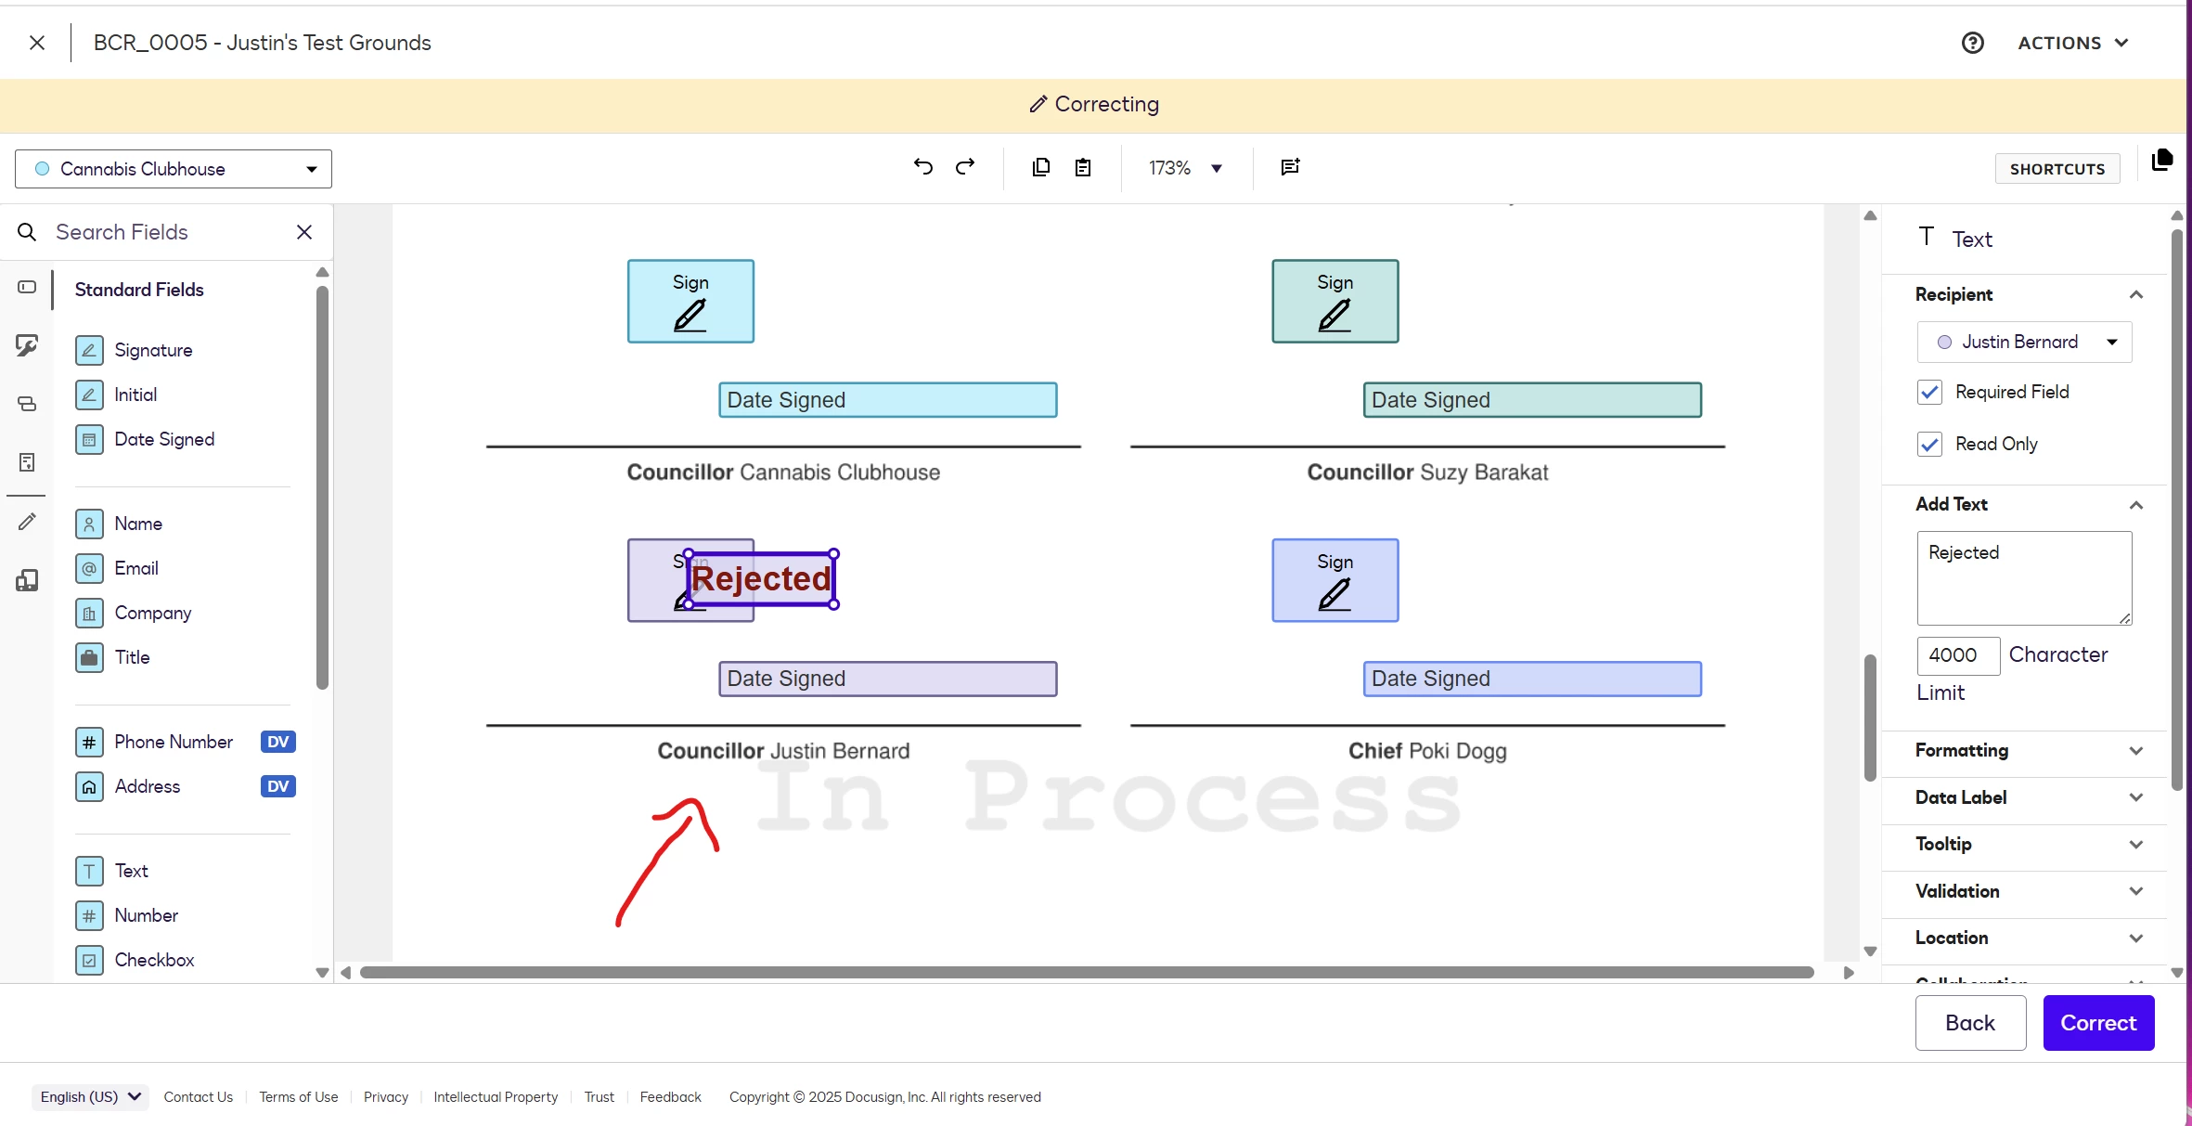Click the copy icon in toolbar
This screenshot has height=1126, width=2192.
tap(1041, 167)
